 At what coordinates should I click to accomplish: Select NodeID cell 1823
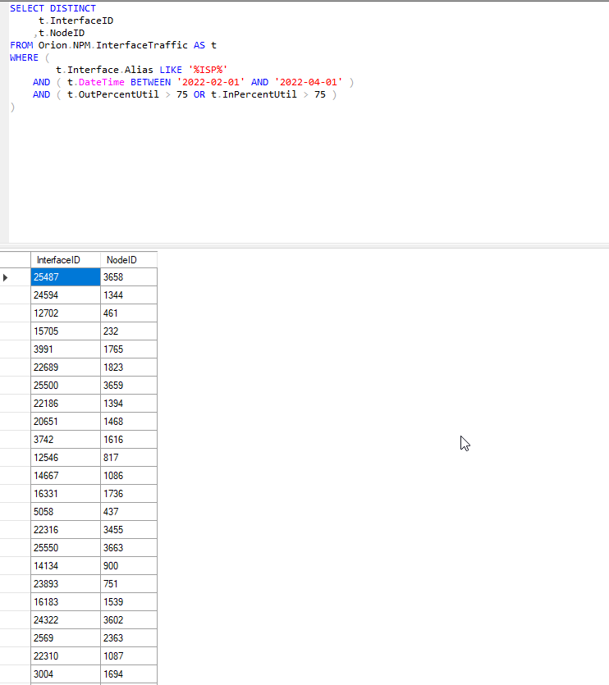pyautogui.click(x=129, y=368)
